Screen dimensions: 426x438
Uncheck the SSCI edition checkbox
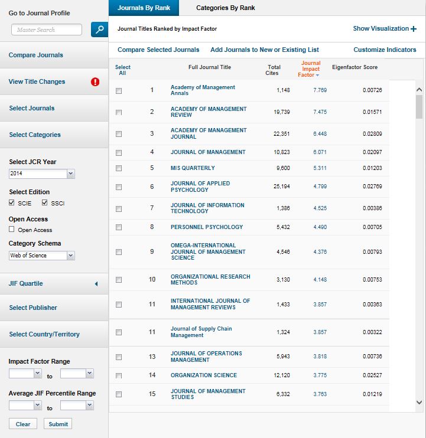coord(45,203)
